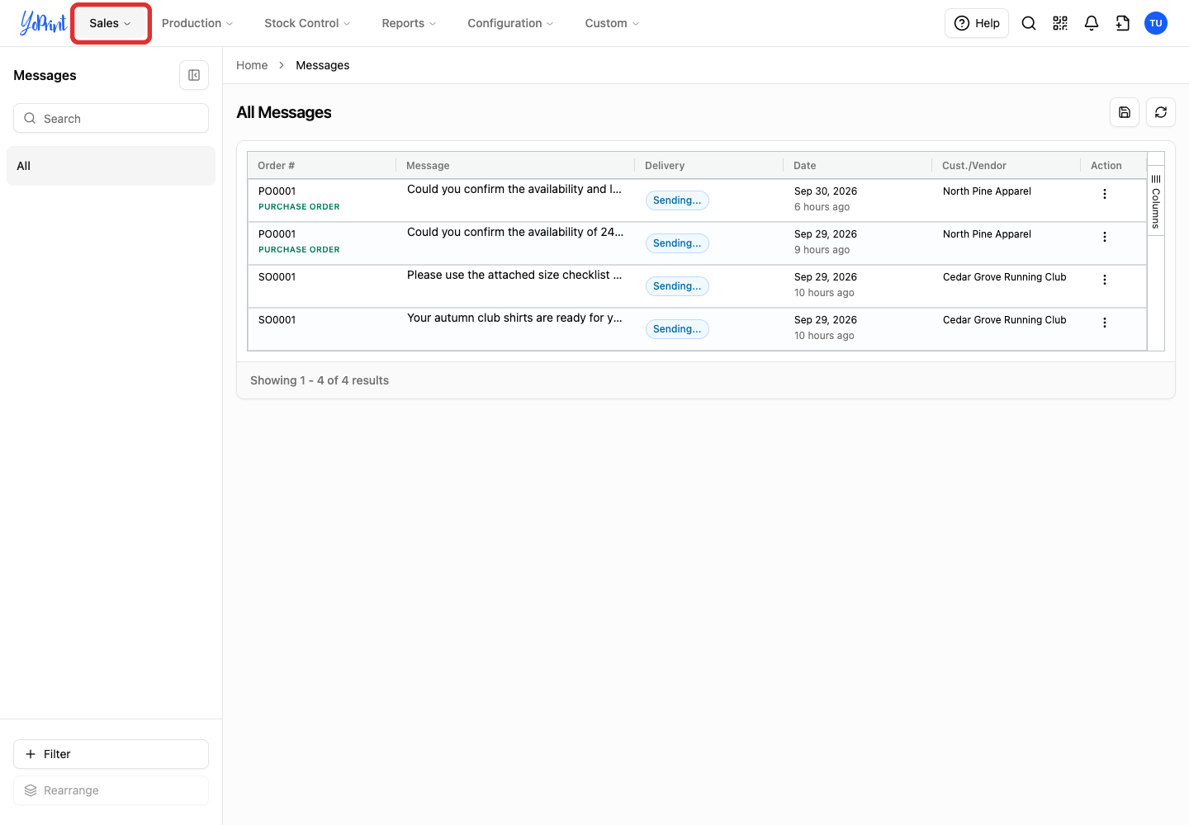Click North Pine Apparel in Sep 30 row
This screenshot has width=1189, height=825.
pyautogui.click(x=987, y=191)
